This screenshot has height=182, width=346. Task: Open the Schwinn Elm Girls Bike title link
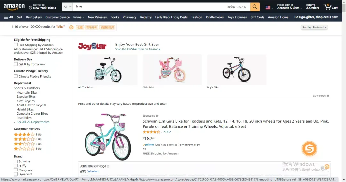coord(236,124)
